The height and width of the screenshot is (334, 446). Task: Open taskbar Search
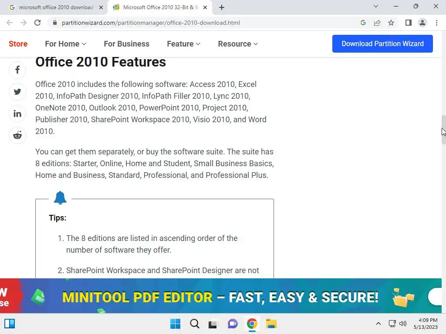point(195,324)
